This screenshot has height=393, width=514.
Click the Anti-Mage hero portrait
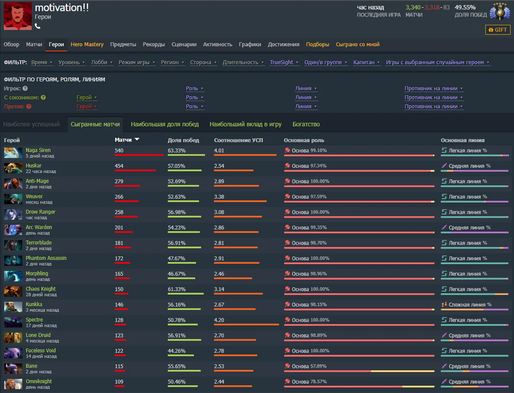click(13, 184)
